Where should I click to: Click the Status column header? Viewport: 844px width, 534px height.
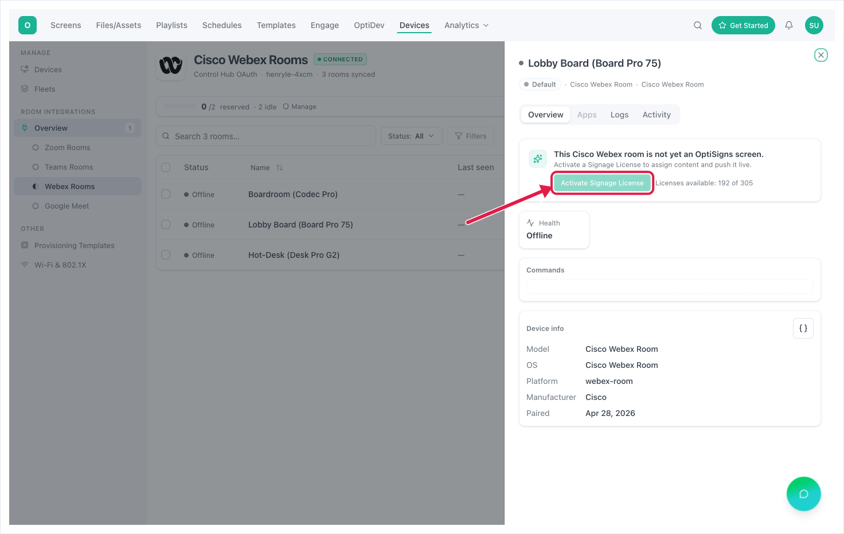click(x=196, y=167)
